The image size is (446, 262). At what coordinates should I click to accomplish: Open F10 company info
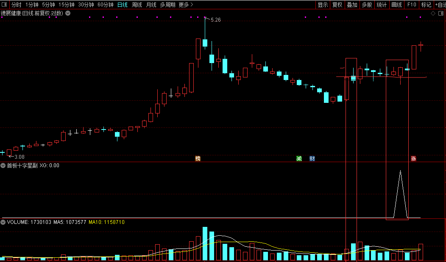tap(412, 5)
